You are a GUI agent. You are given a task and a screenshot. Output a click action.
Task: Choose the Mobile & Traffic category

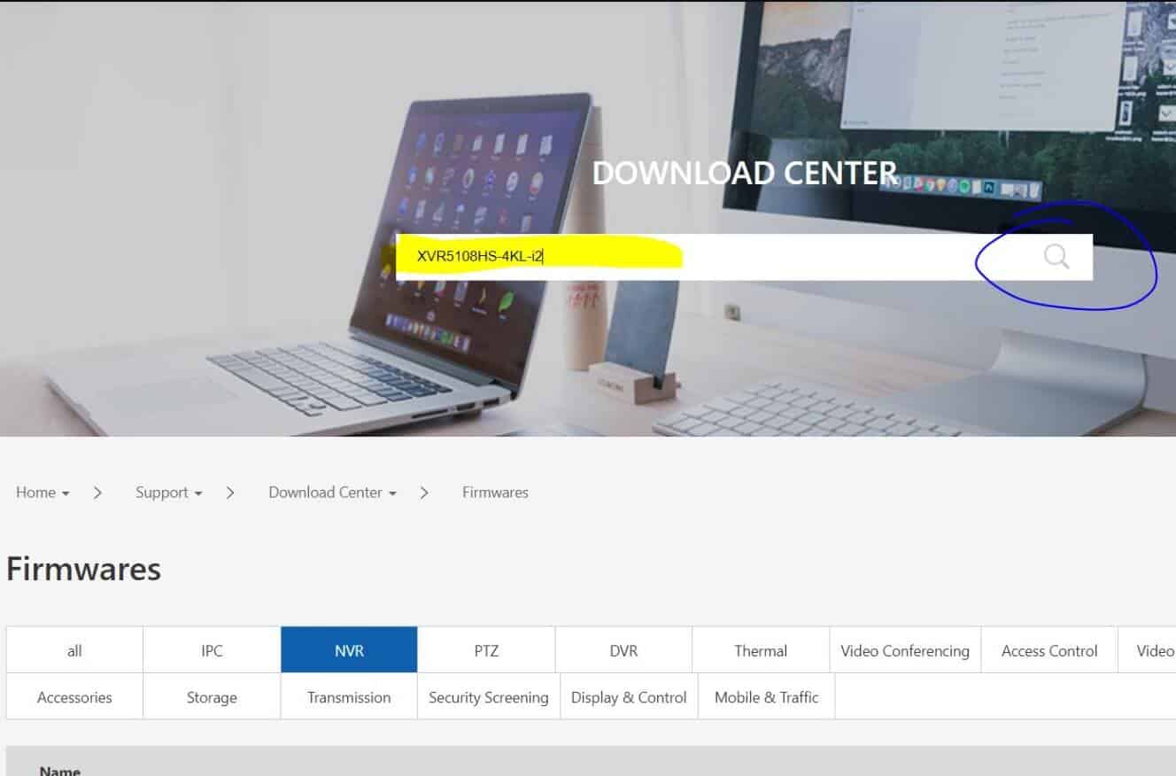pyautogui.click(x=765, y=697)
